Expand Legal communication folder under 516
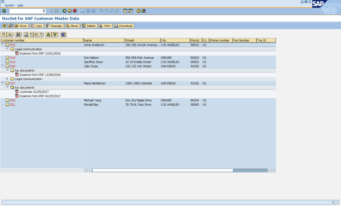Screen dimensions: 341x206 pyautogui.click(x=7, y=79)
